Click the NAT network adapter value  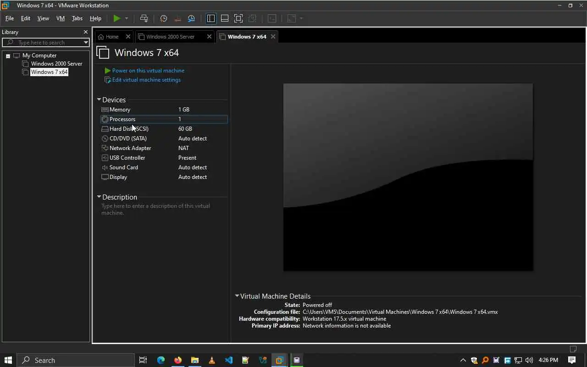coord(183,148)
